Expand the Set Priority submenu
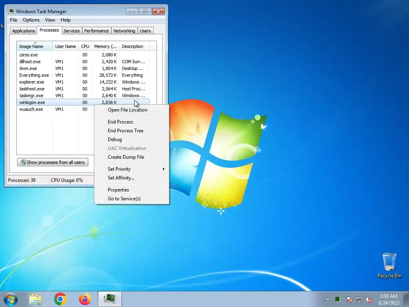 click(x=131, y=169)
